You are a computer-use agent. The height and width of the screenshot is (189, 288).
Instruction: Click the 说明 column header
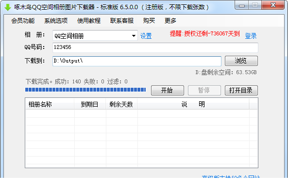point(193,104)
